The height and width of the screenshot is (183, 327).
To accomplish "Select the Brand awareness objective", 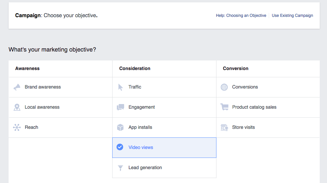I will click(61, 87).
